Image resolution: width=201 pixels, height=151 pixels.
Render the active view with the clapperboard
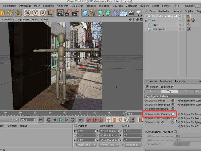[x=60, y=13]
